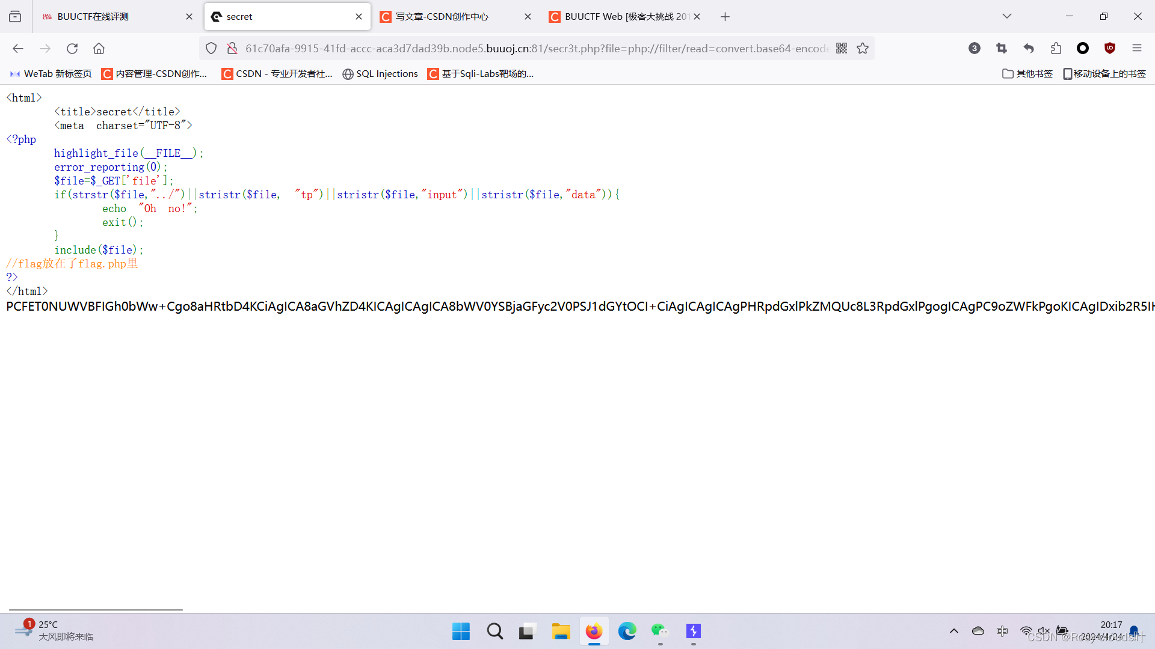Image resolution: width=1155 pixels, height=649 pixels.
Task: Bookmark this page with star icon
Action: click(x=863, y=49)
